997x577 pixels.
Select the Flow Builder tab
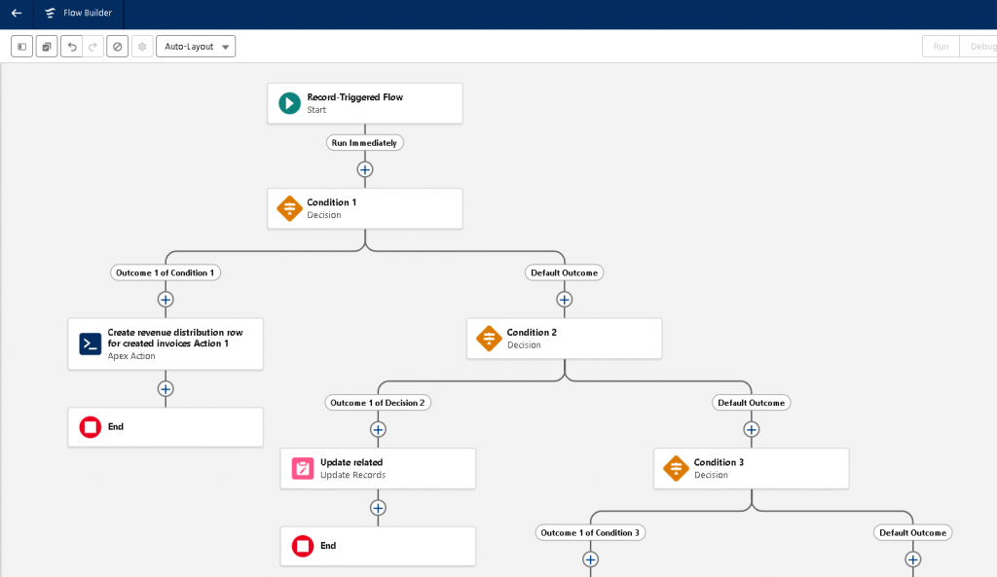(x=79, y=14)
